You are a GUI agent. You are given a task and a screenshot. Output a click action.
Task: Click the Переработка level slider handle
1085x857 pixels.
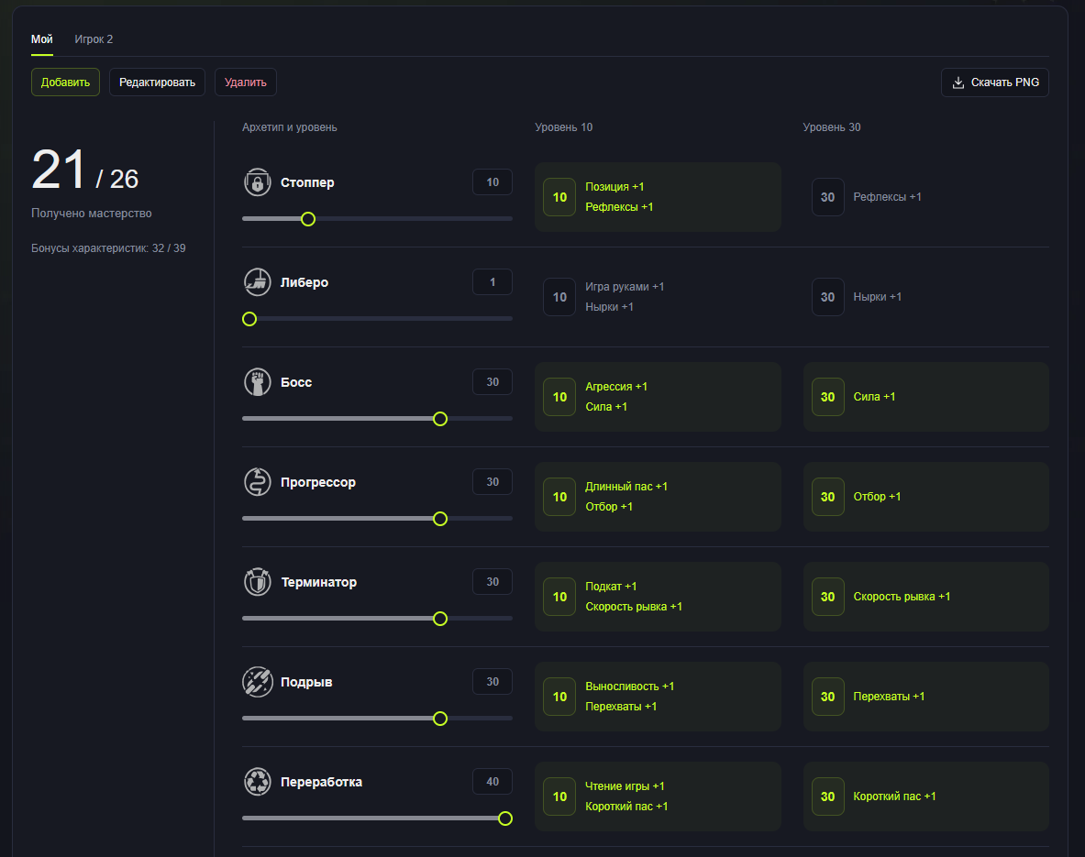pos(506,819)
